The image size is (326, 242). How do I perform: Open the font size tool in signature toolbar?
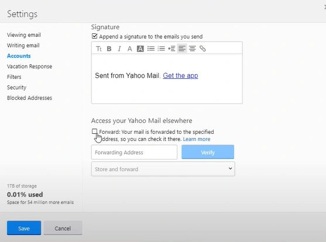(x=99, y=49)
